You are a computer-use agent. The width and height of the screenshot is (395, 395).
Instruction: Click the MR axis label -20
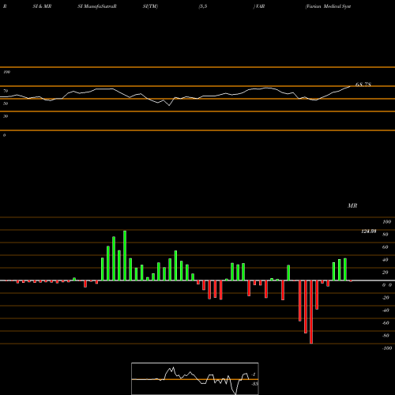click(x=386, y=298)
